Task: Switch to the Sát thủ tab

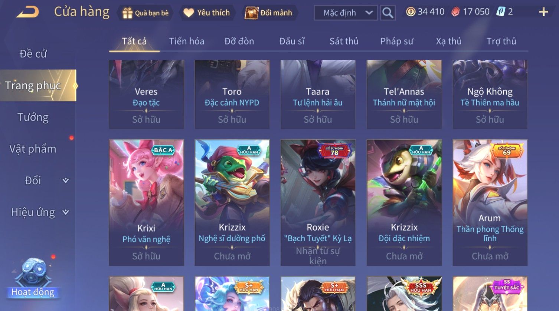Action: [x=344, y=41]
